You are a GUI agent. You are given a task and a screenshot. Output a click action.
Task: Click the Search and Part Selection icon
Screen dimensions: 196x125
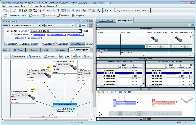[5, 16]
